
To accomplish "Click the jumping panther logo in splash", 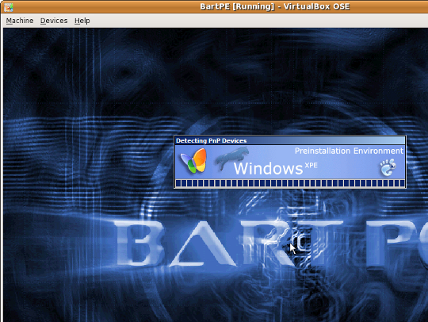I will pos(232,158).
